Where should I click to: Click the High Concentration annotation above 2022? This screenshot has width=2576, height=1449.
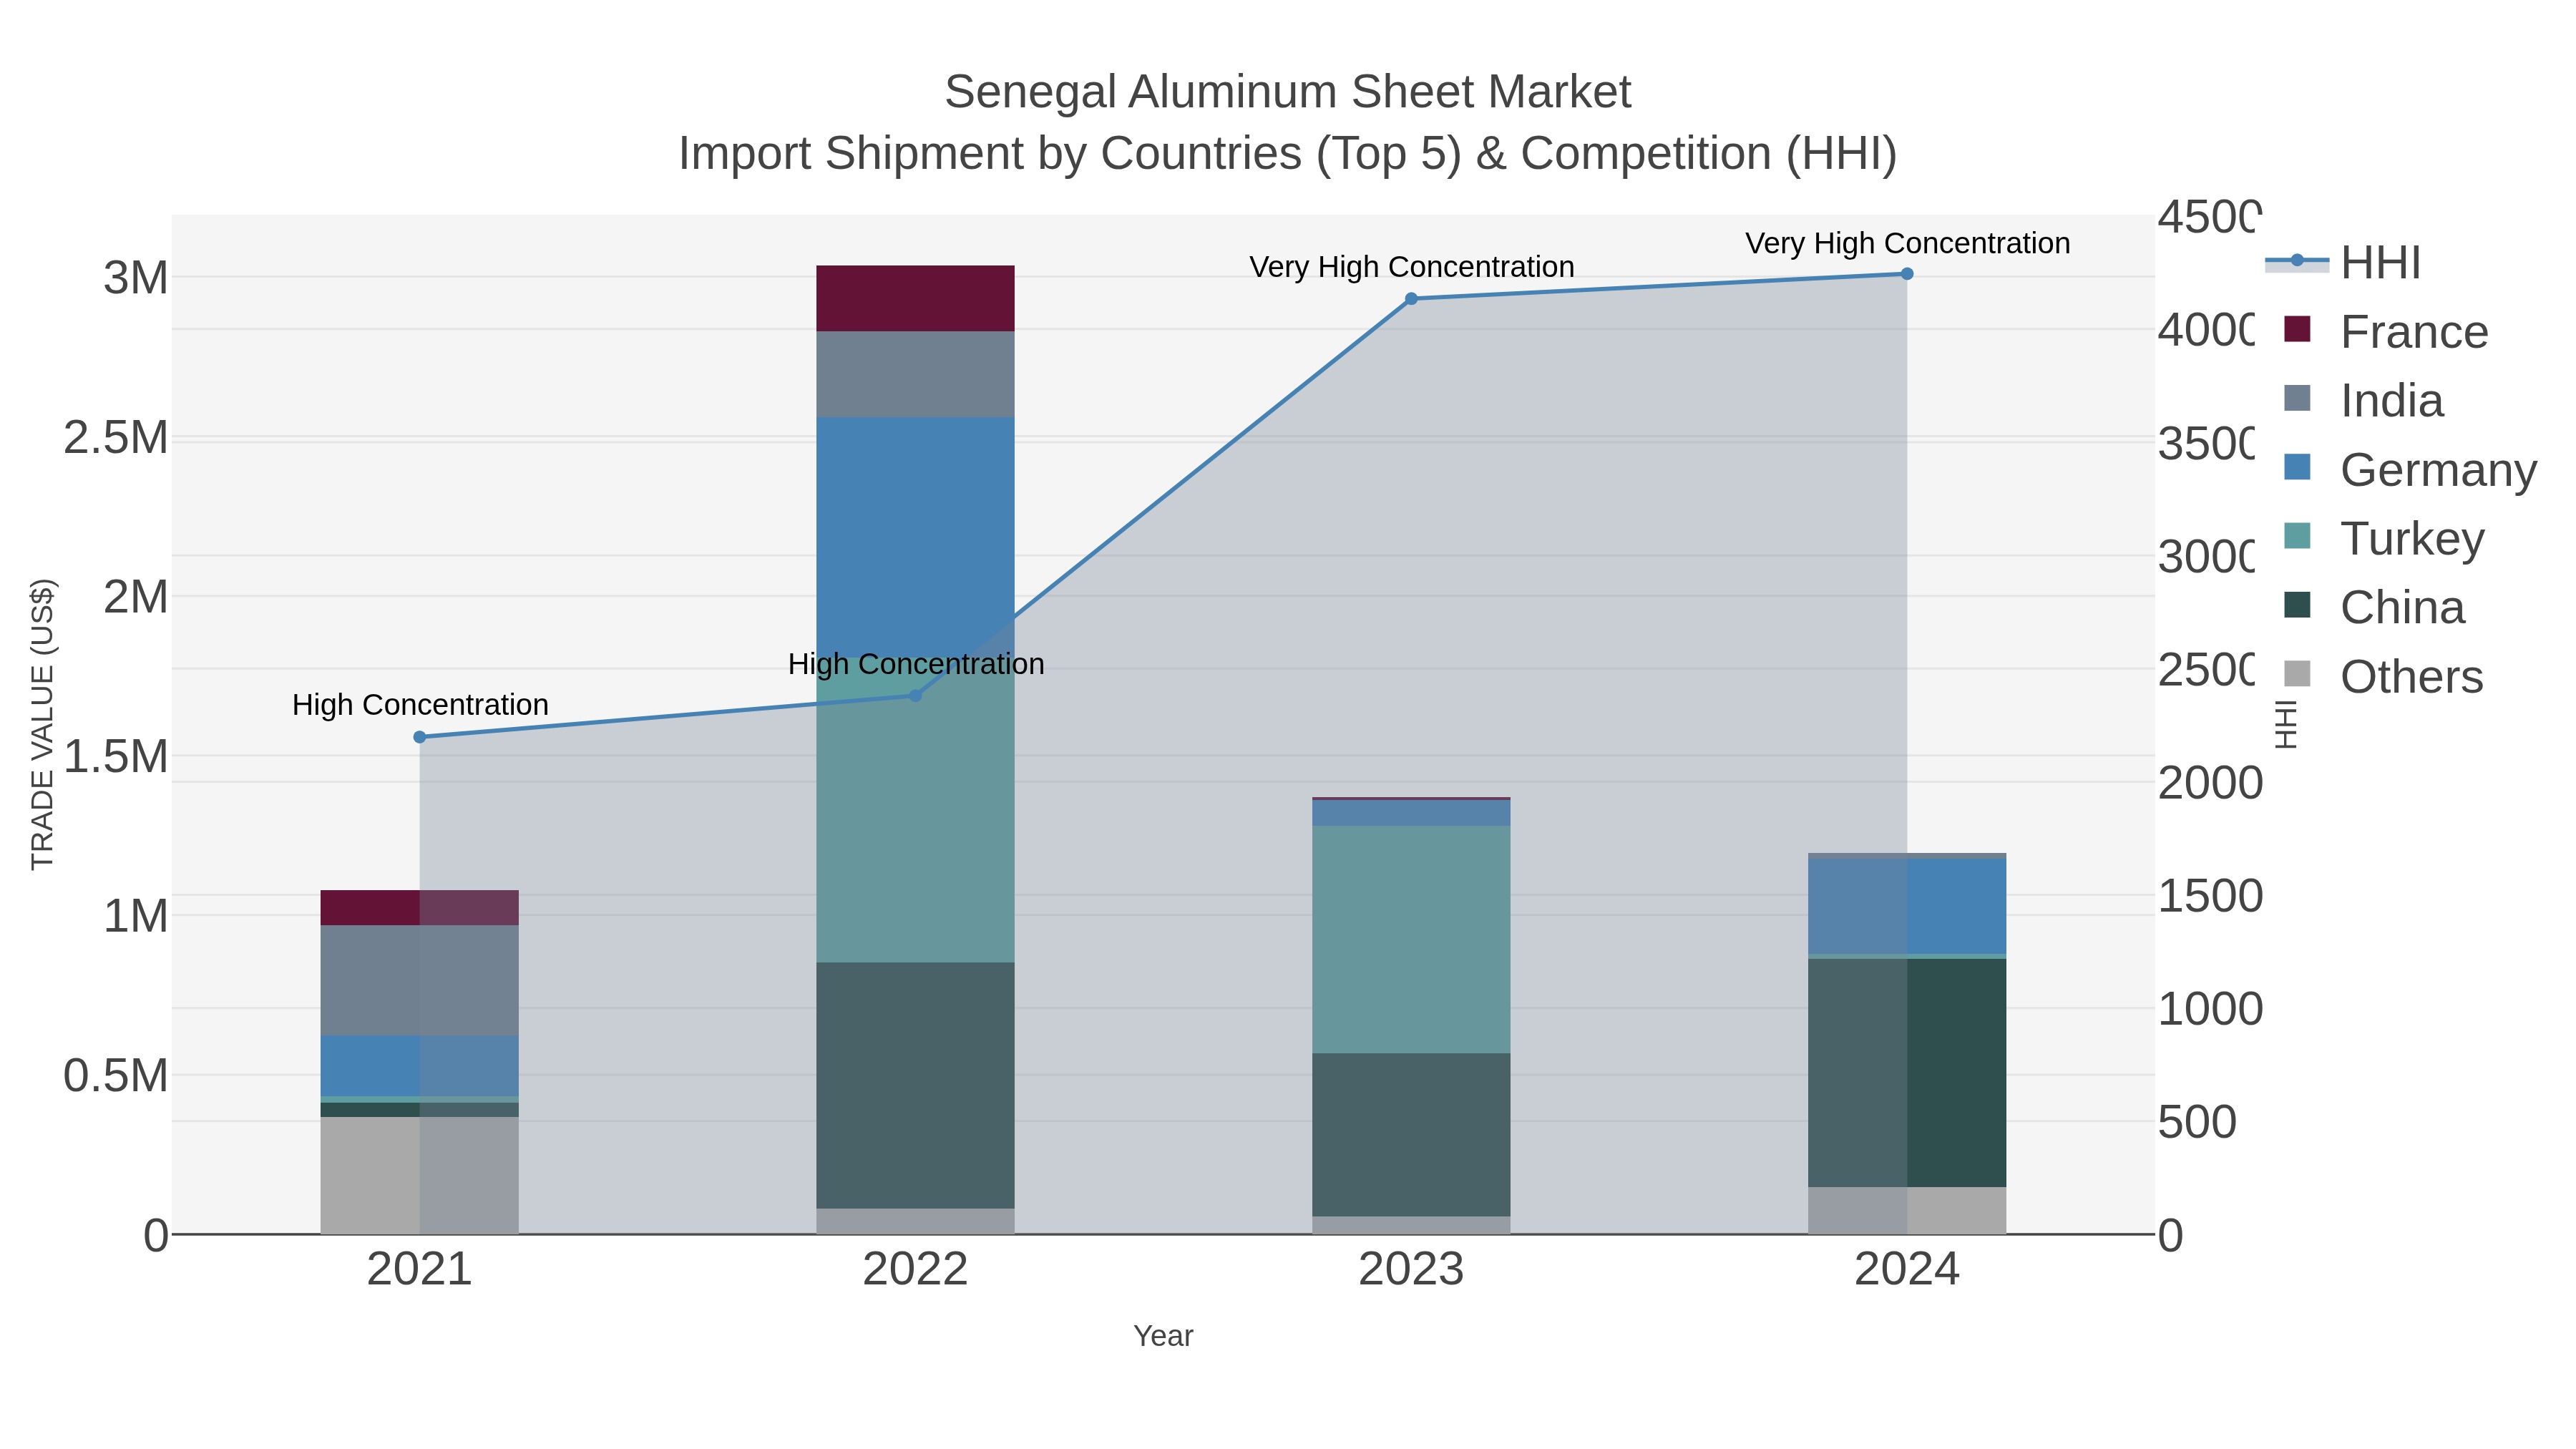[x=916, y=664]
